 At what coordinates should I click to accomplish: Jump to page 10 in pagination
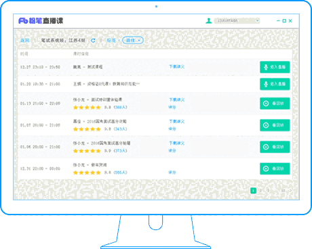(283, 191)
